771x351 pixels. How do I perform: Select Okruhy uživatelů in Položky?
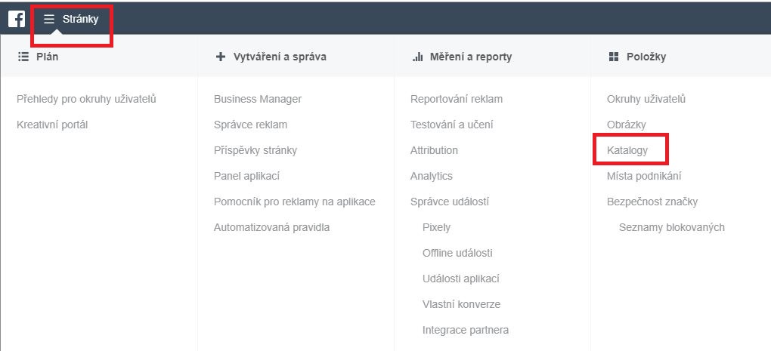click(646, 99)
